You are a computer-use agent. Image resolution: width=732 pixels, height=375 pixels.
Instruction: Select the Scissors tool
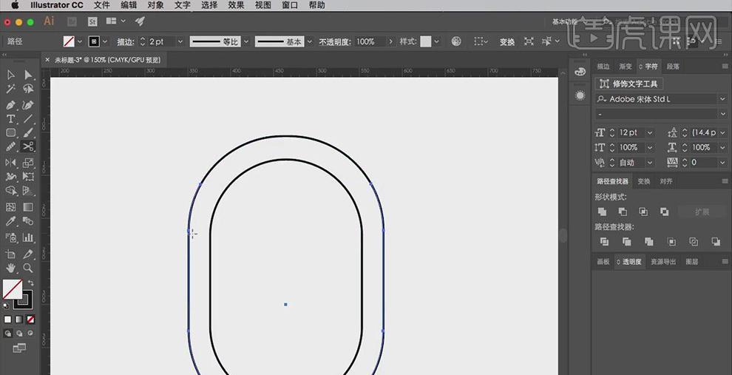pos(28,146)
